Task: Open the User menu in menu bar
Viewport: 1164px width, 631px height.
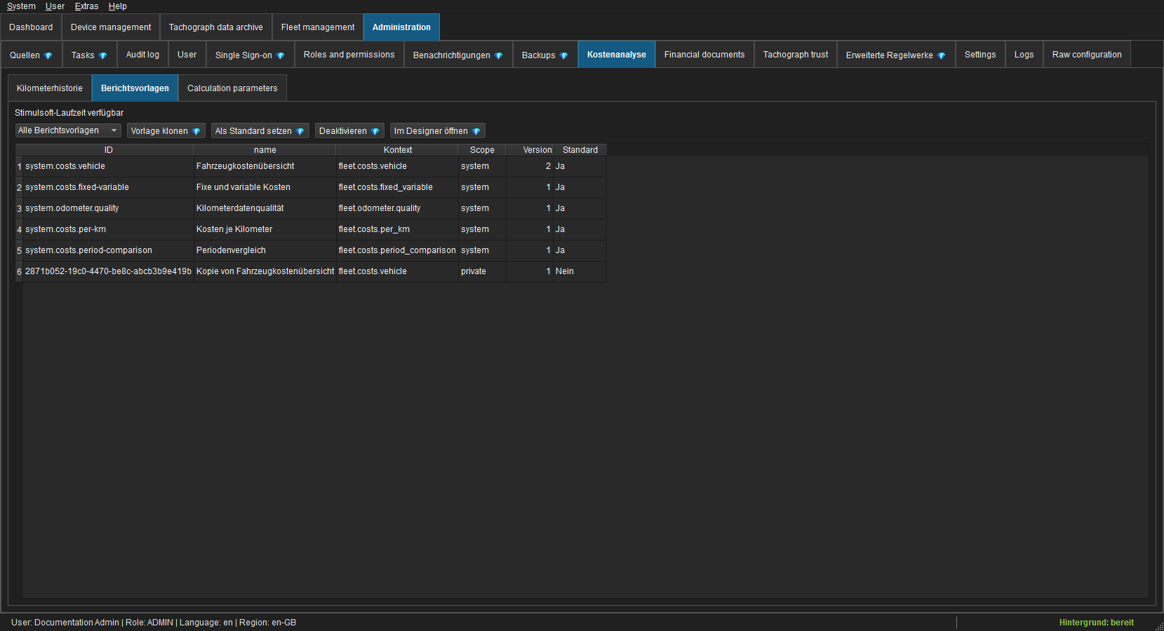Action: tap(55, 6)
